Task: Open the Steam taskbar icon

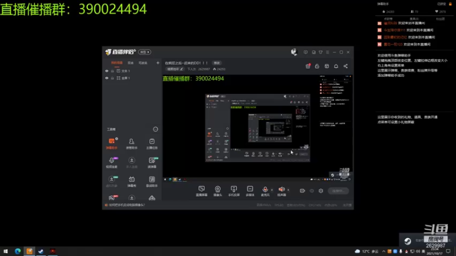Action: [40, 251]
